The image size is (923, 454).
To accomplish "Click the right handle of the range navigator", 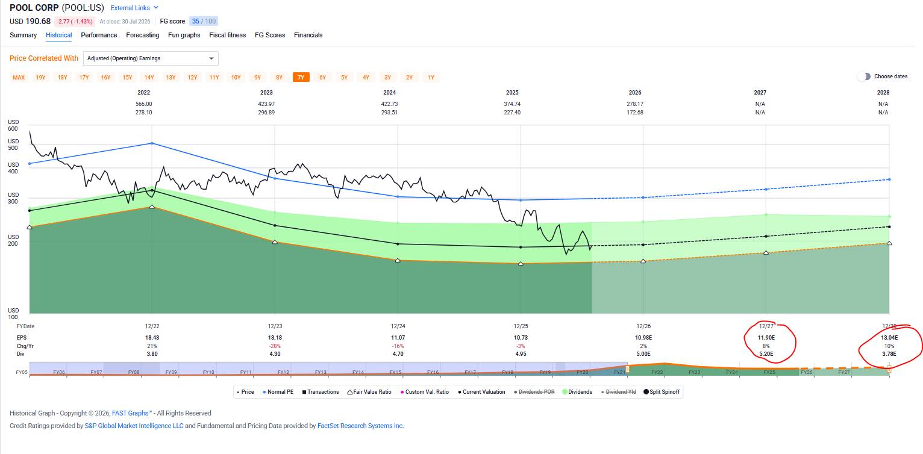I will (x=889, y=369).
